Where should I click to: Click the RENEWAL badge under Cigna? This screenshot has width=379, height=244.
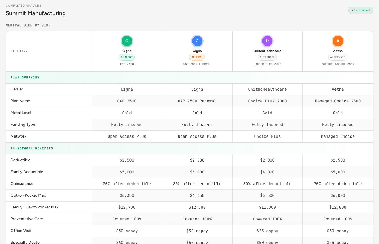click(197, 57)
